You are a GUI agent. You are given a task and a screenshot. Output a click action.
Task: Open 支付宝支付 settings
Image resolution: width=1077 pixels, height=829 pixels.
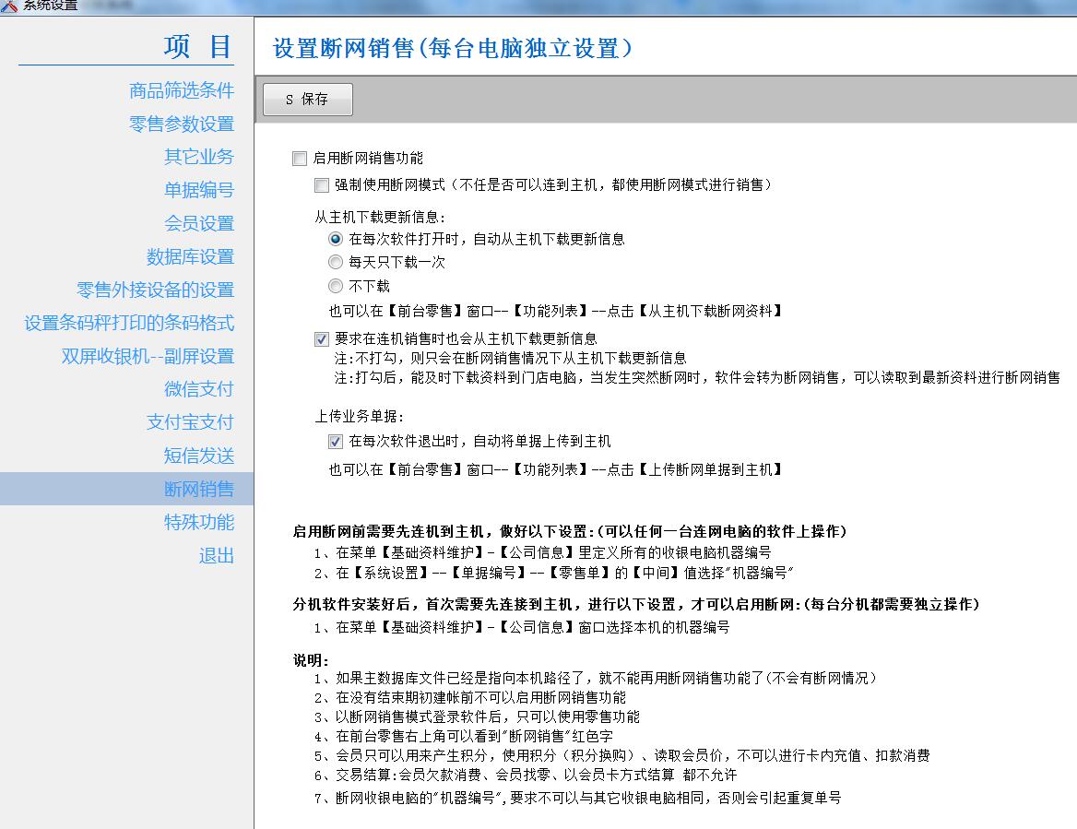[x=190, y=421]
